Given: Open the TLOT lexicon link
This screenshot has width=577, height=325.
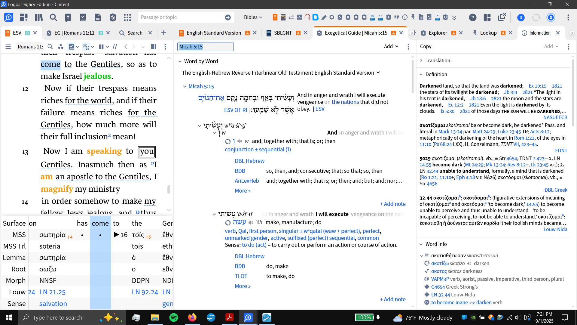Looking at the screenshot, I should click(x=241, y=276).
